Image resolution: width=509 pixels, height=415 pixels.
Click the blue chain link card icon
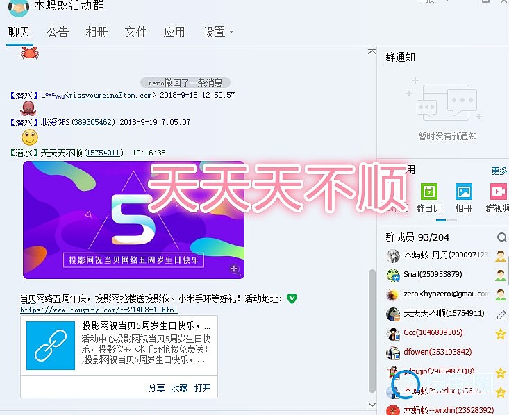click(51, 346)
